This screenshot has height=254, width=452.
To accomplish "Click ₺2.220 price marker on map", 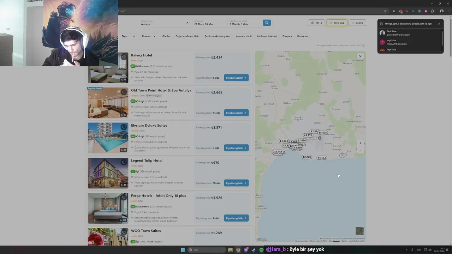I will (307, 157).
